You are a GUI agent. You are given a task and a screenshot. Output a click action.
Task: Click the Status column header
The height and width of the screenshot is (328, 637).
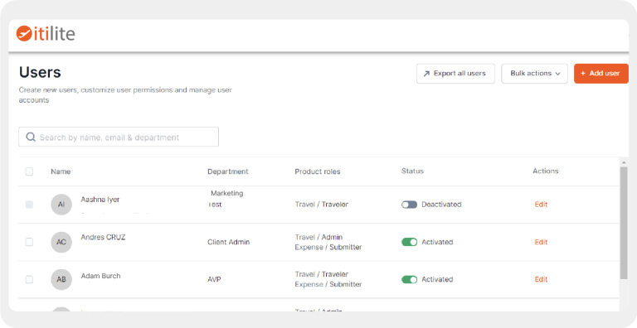point(412,171)
